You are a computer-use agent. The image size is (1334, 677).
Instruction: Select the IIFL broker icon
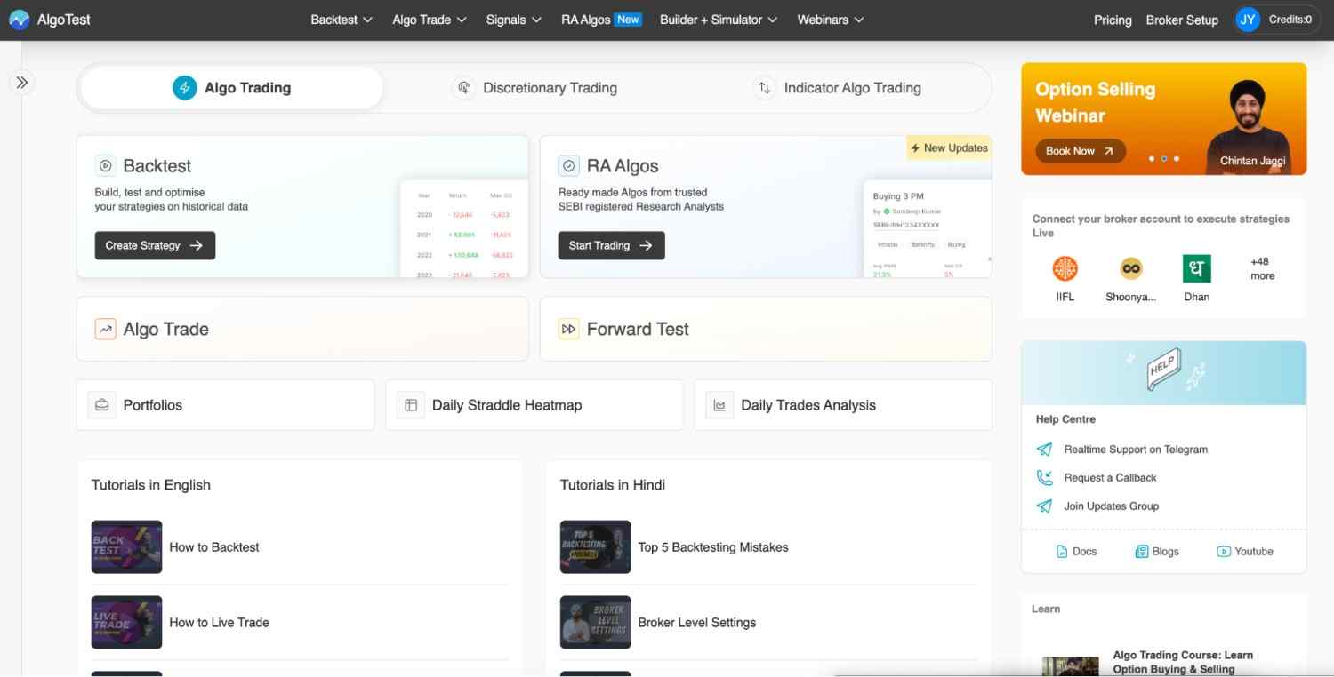coord(1065,268)
